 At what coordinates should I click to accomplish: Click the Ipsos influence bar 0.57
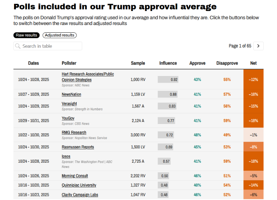[164, 161]
